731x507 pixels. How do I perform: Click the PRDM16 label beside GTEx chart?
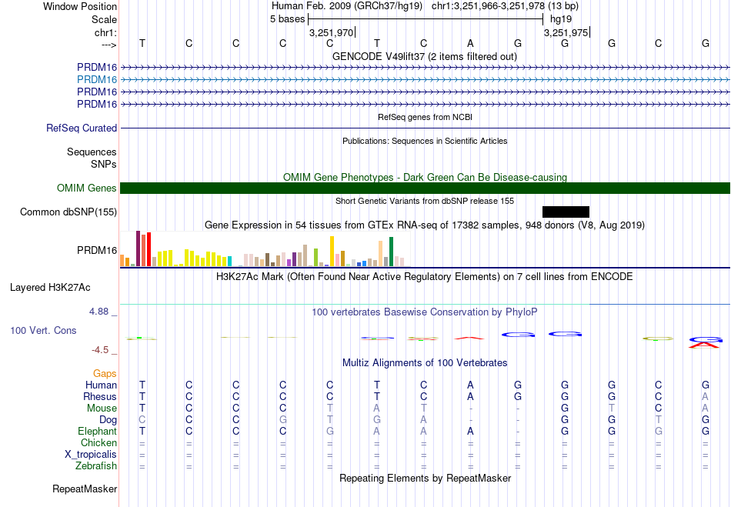coord(97,251)
